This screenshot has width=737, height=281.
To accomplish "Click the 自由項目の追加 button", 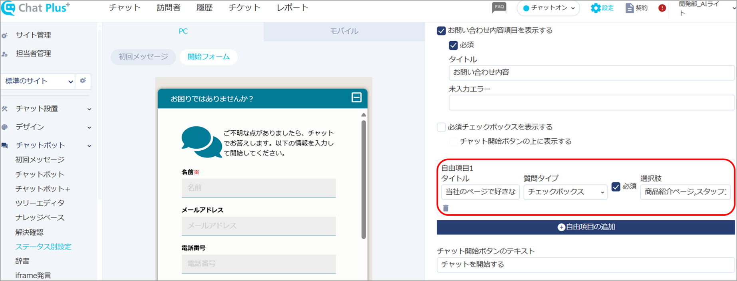I will tap(586, 227).
